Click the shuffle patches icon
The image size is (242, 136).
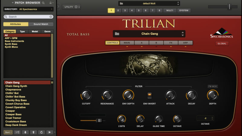tap(17, 132)
